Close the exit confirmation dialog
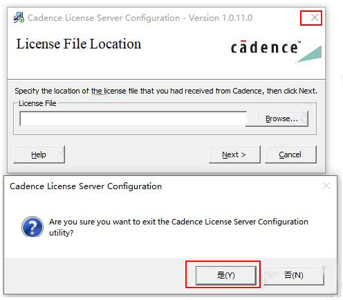343x300 pixels. pos(326,186)
